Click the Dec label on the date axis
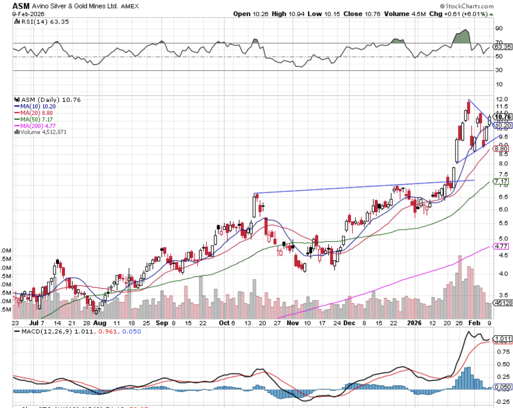This screenshot has width=513, height=408. point(349,323)
